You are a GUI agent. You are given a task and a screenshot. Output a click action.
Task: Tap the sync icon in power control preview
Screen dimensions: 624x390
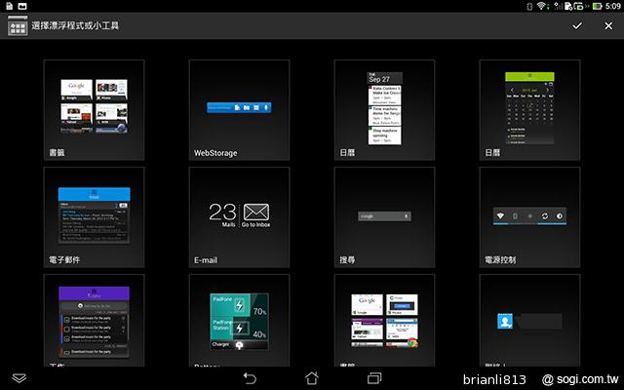tap(544, 215)
